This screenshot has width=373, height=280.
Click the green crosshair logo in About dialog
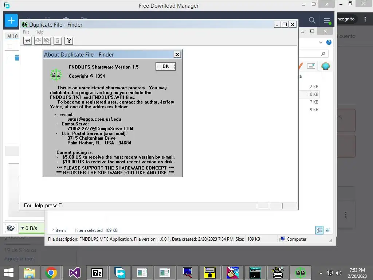56,75
